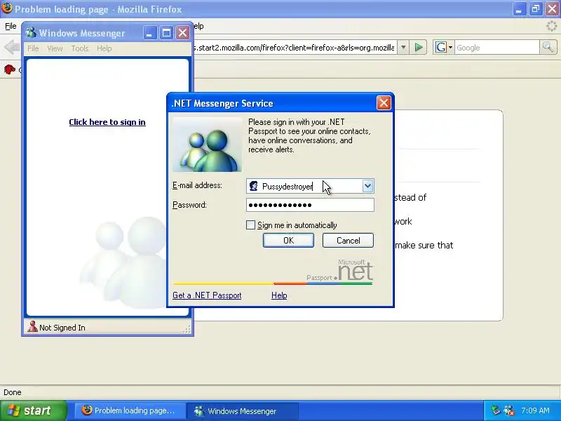Screen dimensions: 561x421
Task: Enable Sign me in automatically checkbox
Action: click(x=251, y=225)
